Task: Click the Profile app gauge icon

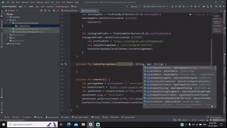Action: (x=192, y=6)
